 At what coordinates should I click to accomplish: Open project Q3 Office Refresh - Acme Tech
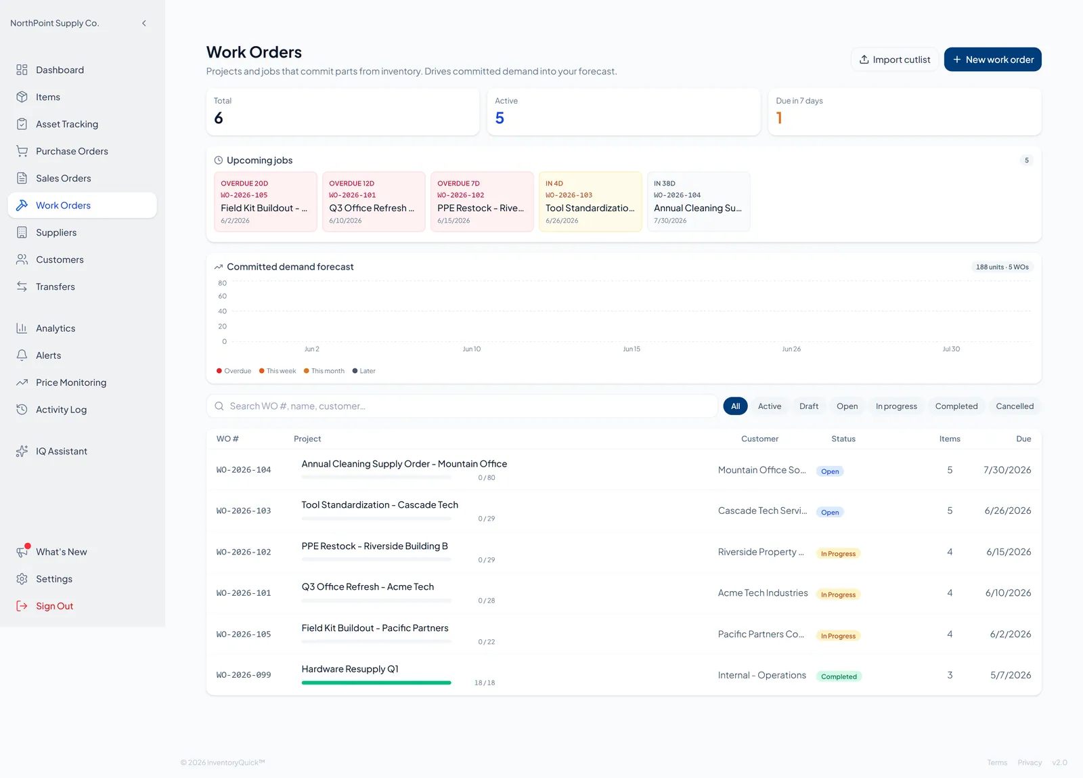[x=368, y=587]
